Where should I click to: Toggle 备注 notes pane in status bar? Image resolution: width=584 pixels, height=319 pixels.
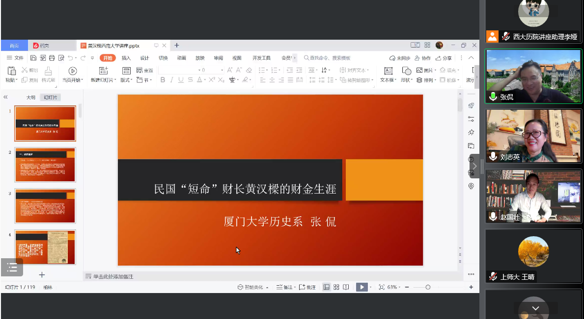point(284,287)
